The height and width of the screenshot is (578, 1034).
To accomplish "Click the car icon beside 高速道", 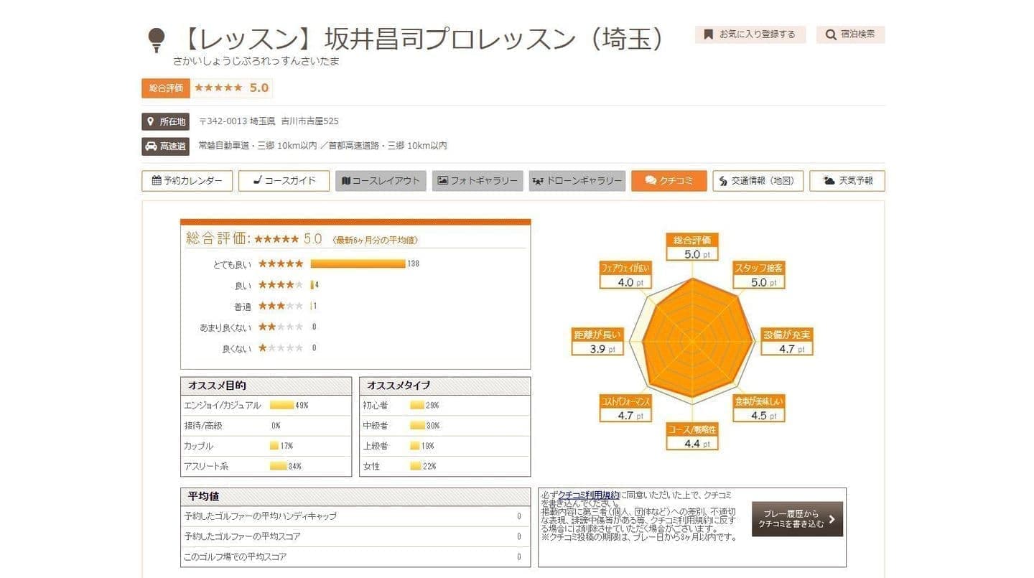I will click(x=150, y=146).
